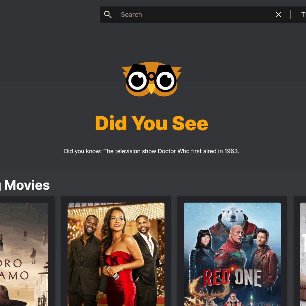Clear the search field with the X icon
This screenshot has width=306, height=306.
click(x=278, y=15)
